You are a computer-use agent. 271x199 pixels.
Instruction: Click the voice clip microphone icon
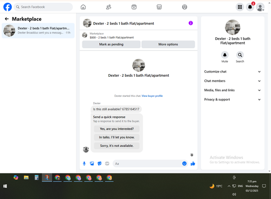point(84,163)
